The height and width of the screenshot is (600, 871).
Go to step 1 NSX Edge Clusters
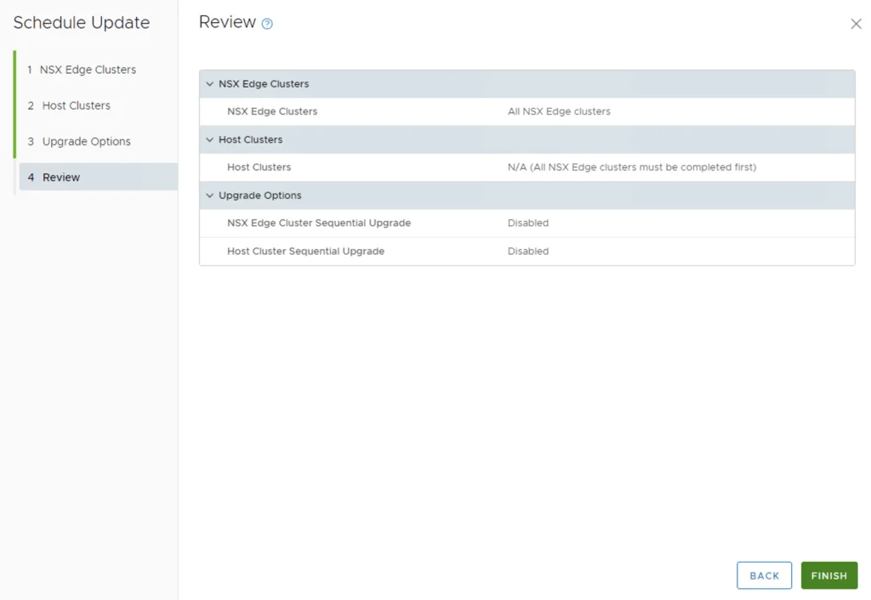pos(82,70)
